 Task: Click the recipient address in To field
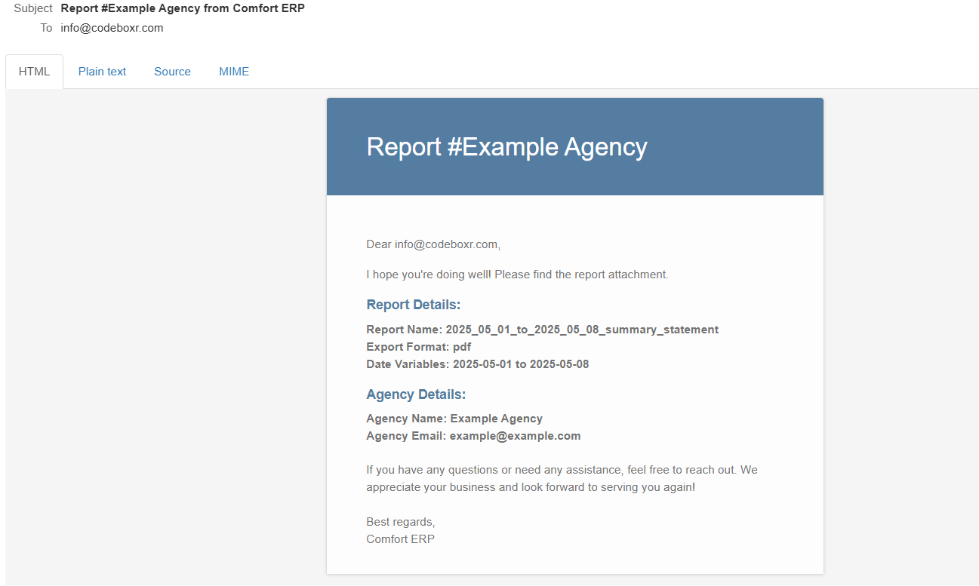pyautogui.click(x=112, y=28)
